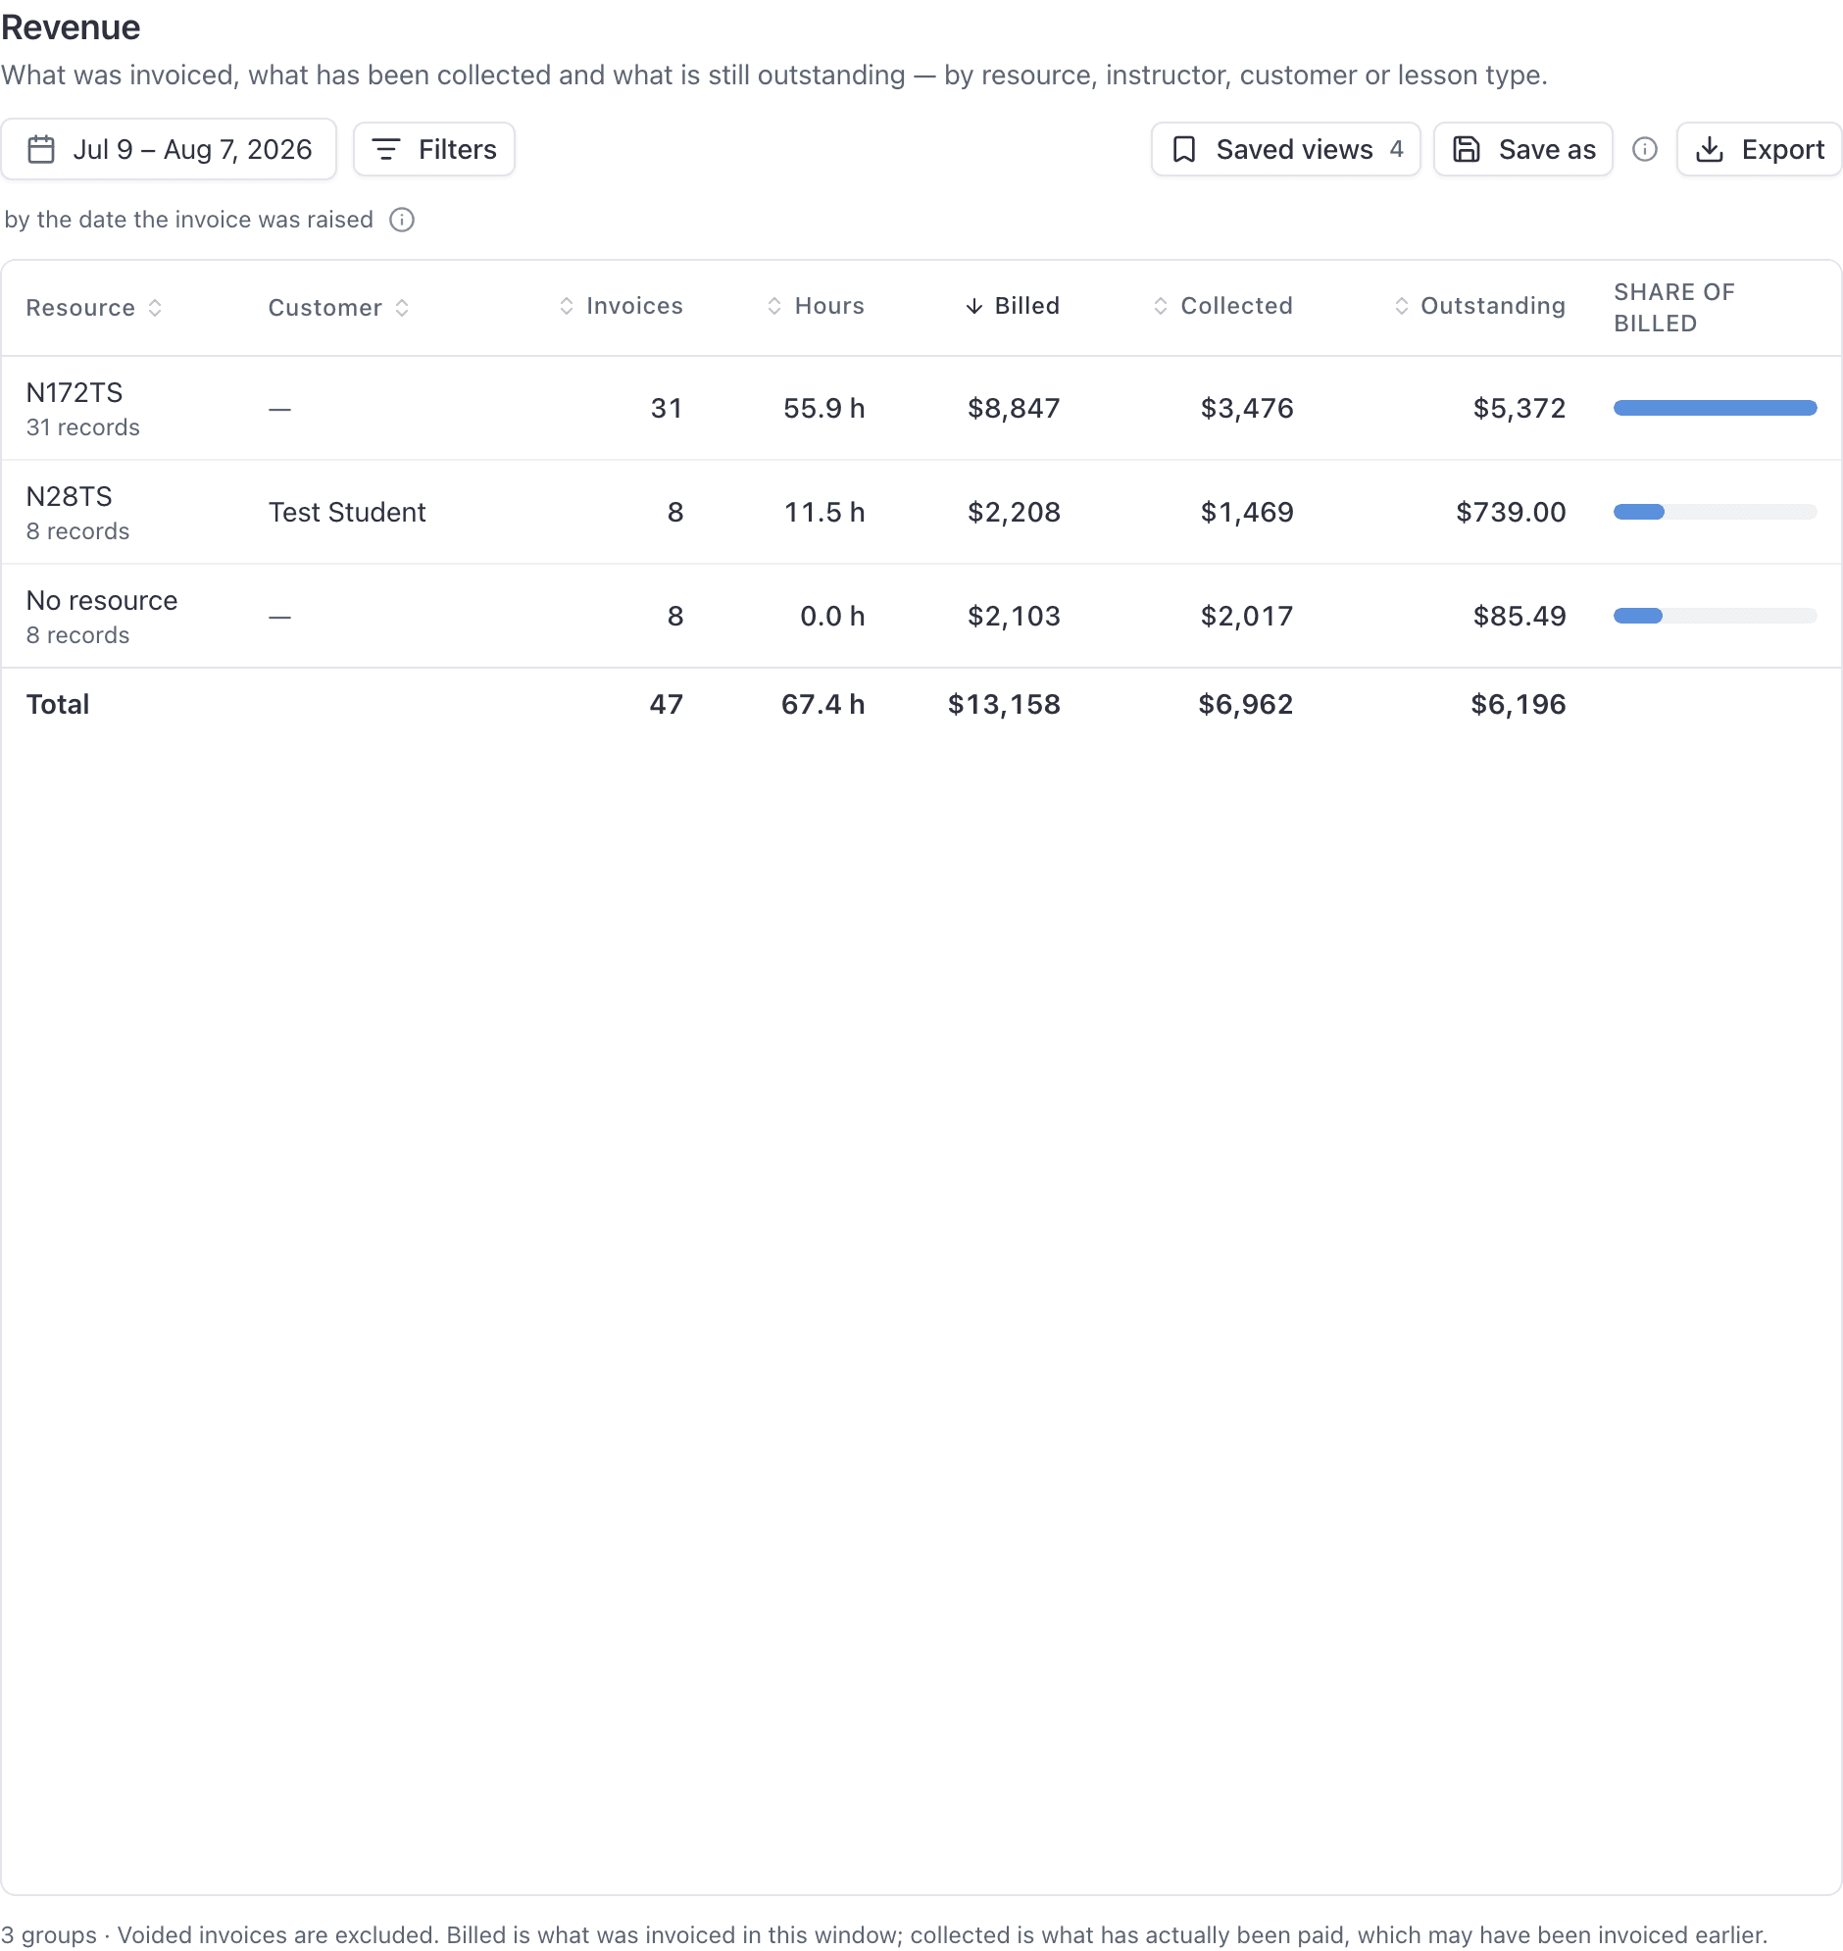Sort by Collected column
Screen dimensions: 1843x1951
click(x=1222, y=306)
